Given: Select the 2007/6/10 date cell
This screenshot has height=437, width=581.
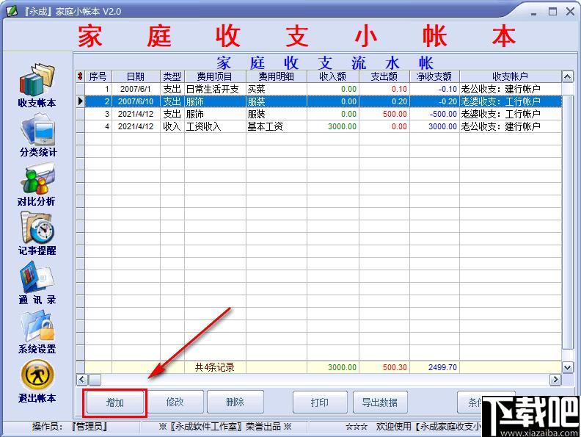Looking at the screenshot, I should click(136, 101).
